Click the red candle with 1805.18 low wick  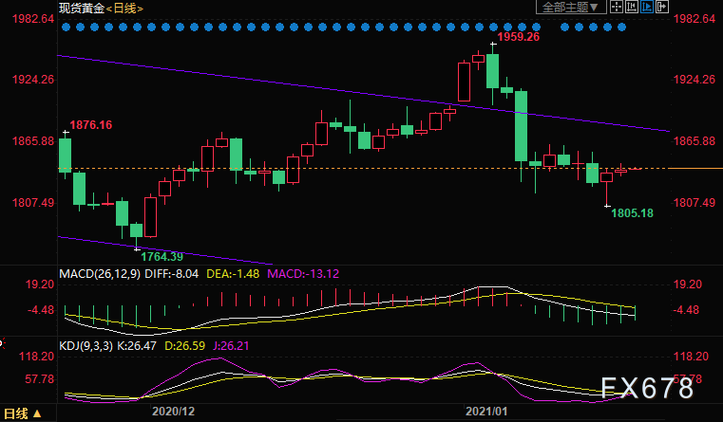[x=606, y=177]
